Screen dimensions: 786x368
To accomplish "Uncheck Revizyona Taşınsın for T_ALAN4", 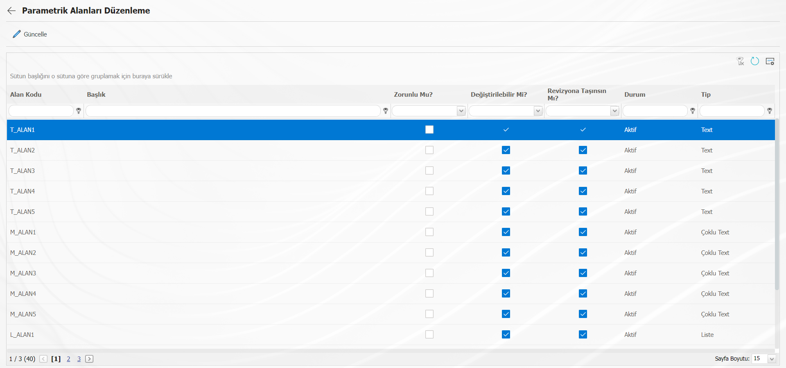I will (583, 191).
